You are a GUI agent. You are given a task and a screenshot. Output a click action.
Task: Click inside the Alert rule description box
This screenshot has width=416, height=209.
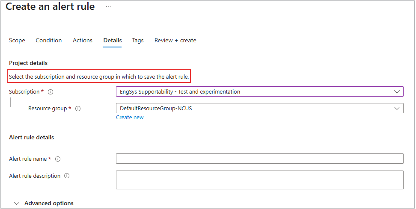259,180
